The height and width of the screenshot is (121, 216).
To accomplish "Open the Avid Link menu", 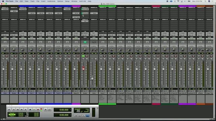I will pyautogui.click(x=82, y=1).
